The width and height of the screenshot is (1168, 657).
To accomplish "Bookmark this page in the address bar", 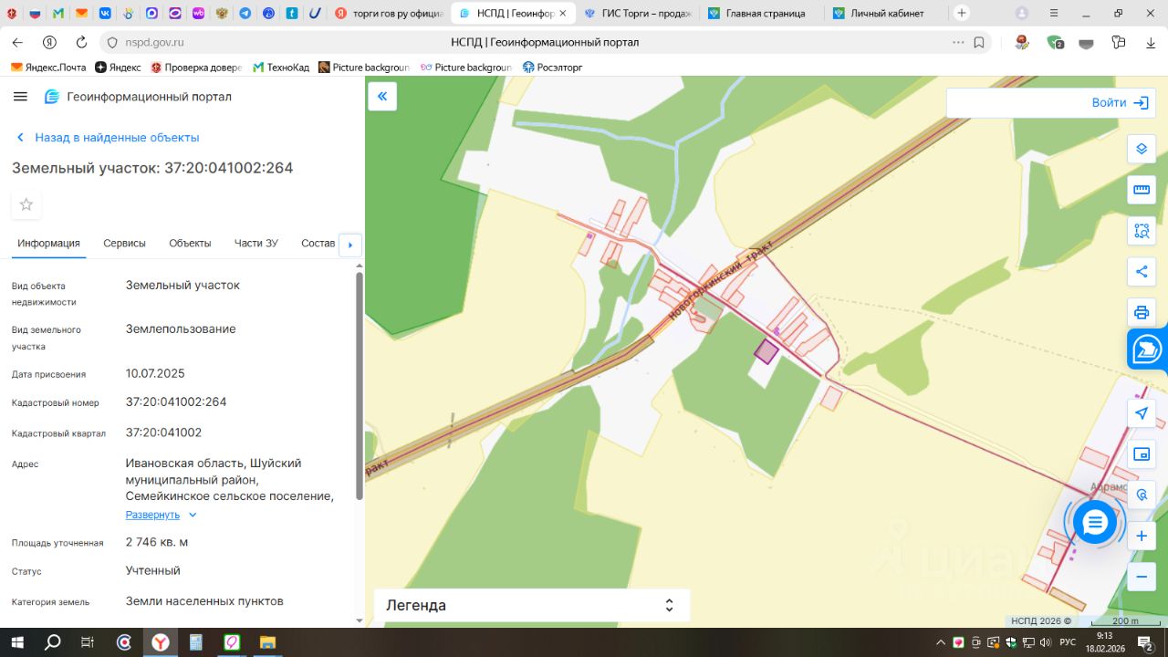I will (979, 43).
